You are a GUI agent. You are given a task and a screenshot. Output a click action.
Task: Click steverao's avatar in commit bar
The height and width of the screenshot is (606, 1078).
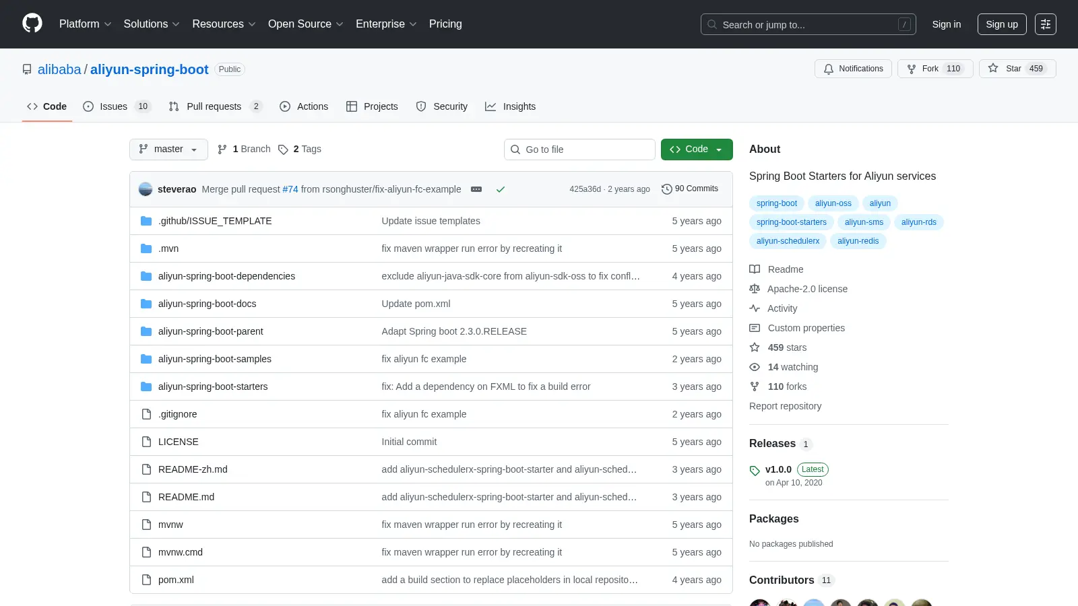[x=146, y=189]
